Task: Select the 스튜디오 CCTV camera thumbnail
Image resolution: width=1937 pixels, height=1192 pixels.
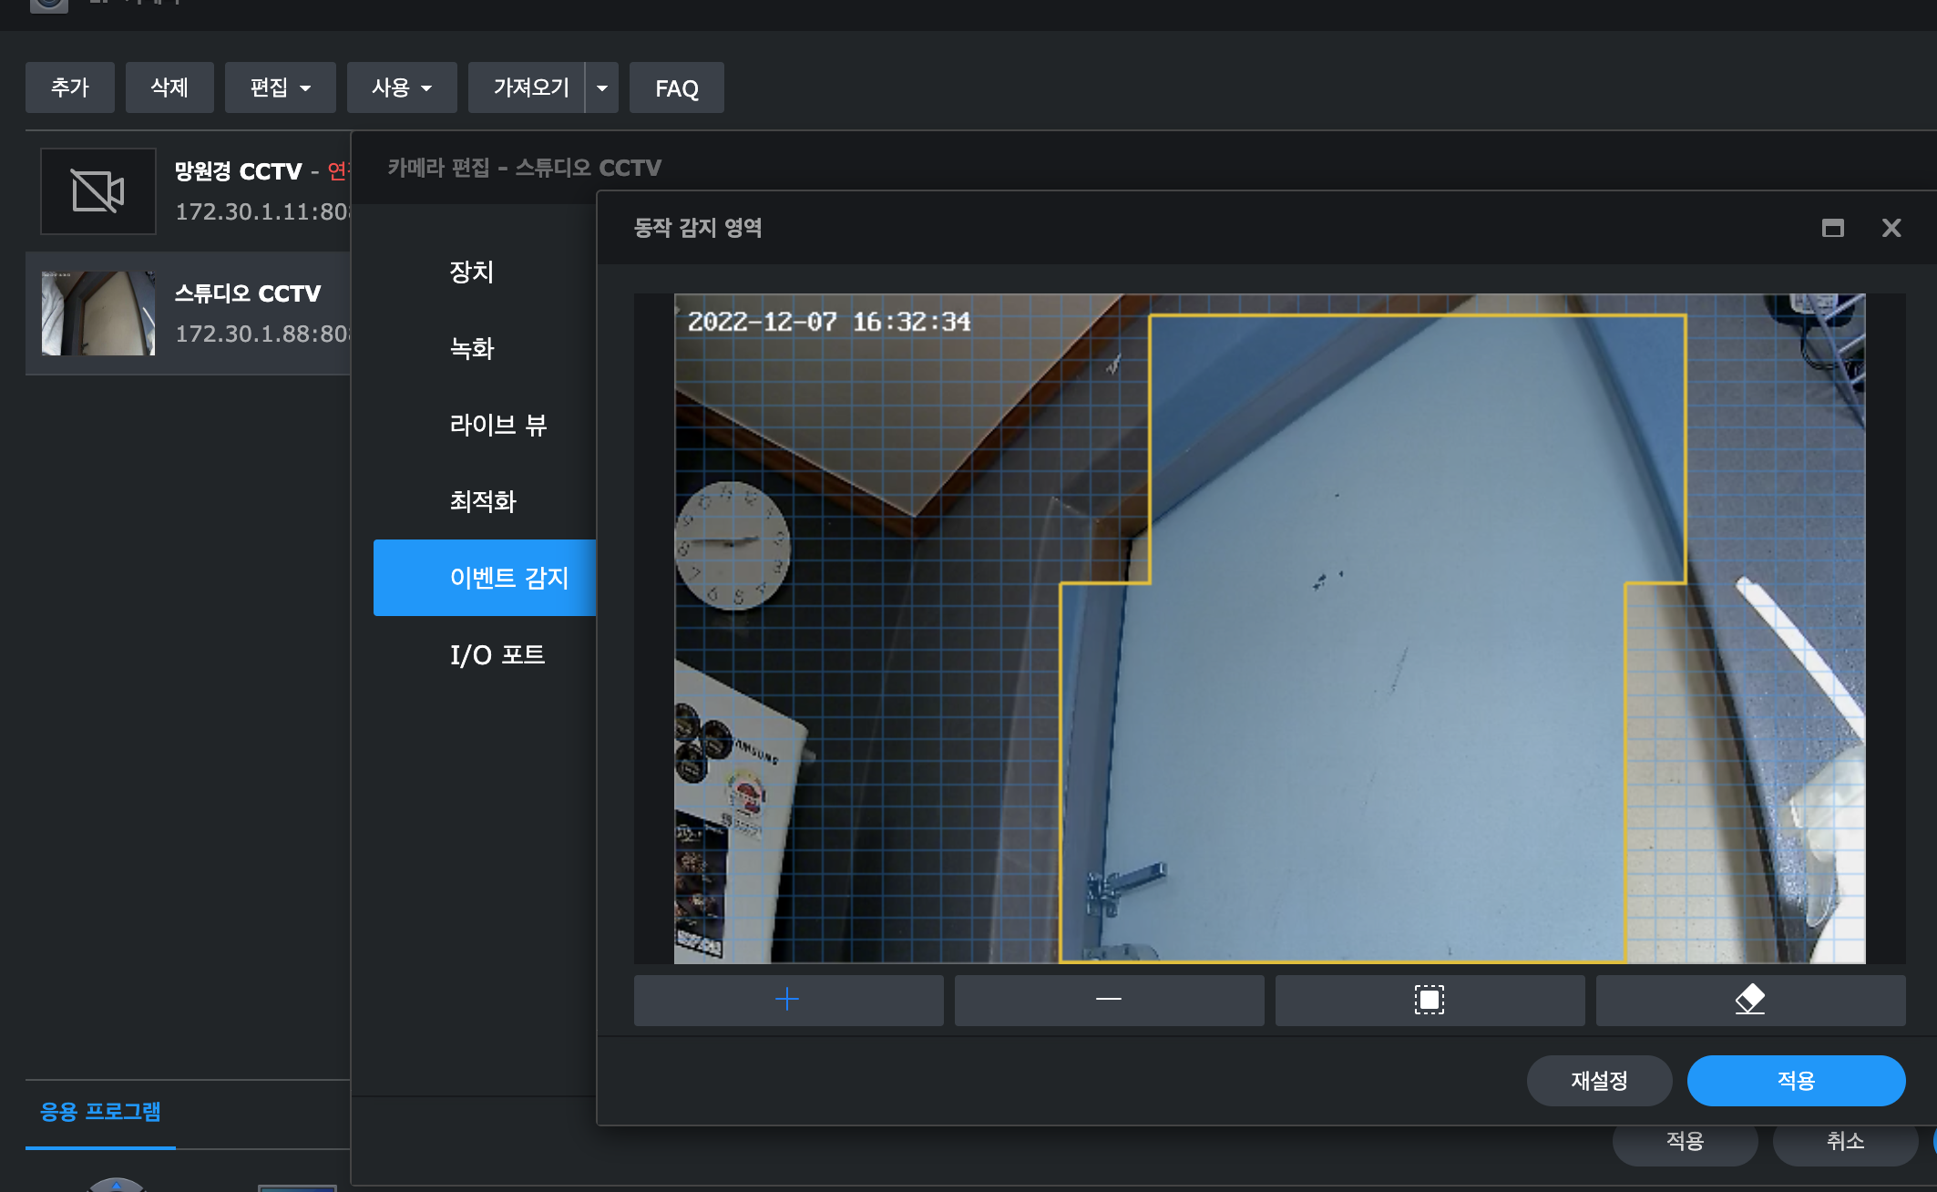Action: pyautogui.click(x=98, y=313)
